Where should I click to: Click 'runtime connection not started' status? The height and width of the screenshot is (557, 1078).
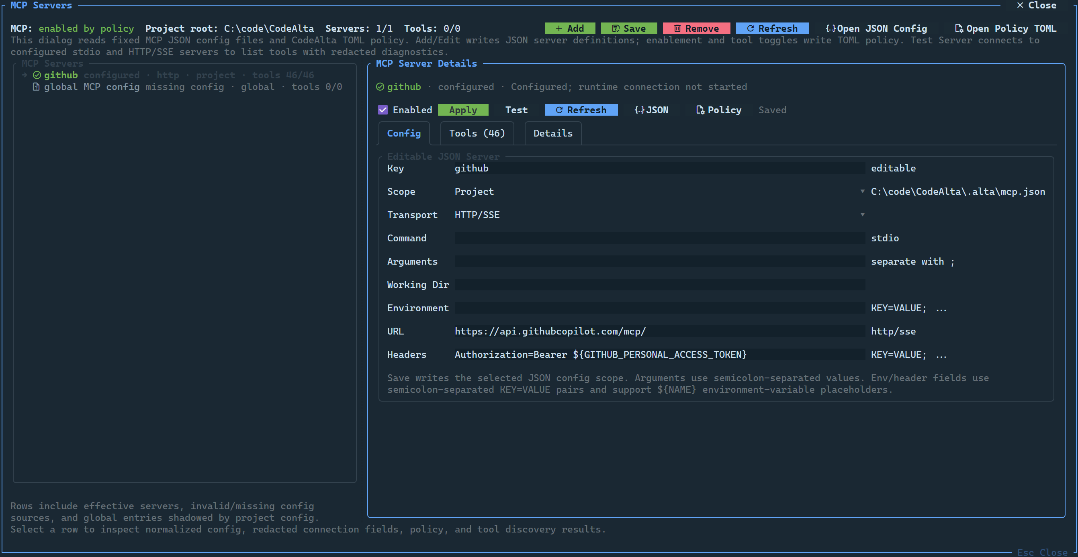[x=663, y=87]
